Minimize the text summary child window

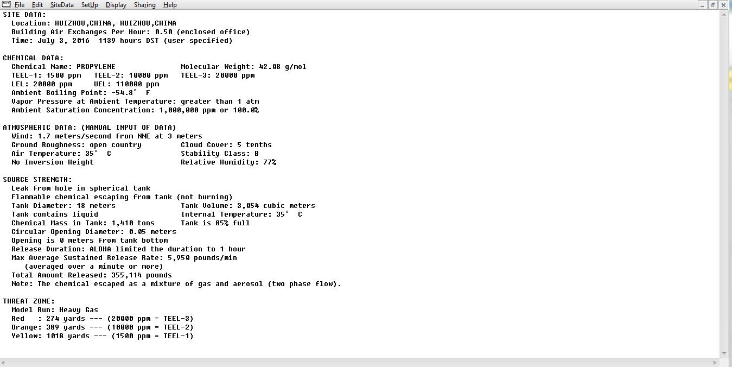point(702,5)
